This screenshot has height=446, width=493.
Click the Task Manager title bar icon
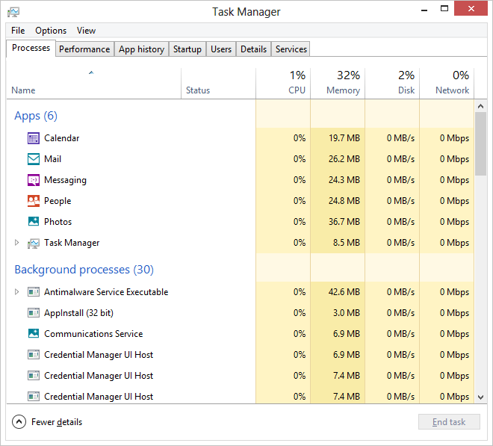[x=13, y=12]
